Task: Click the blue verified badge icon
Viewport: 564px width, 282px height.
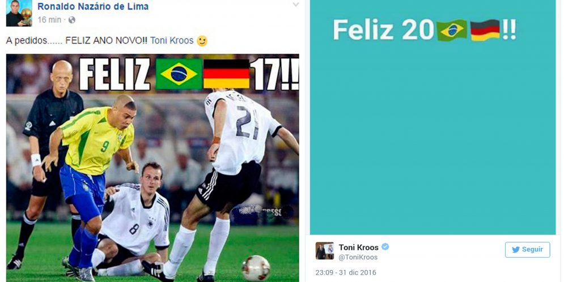Action: 385,247
